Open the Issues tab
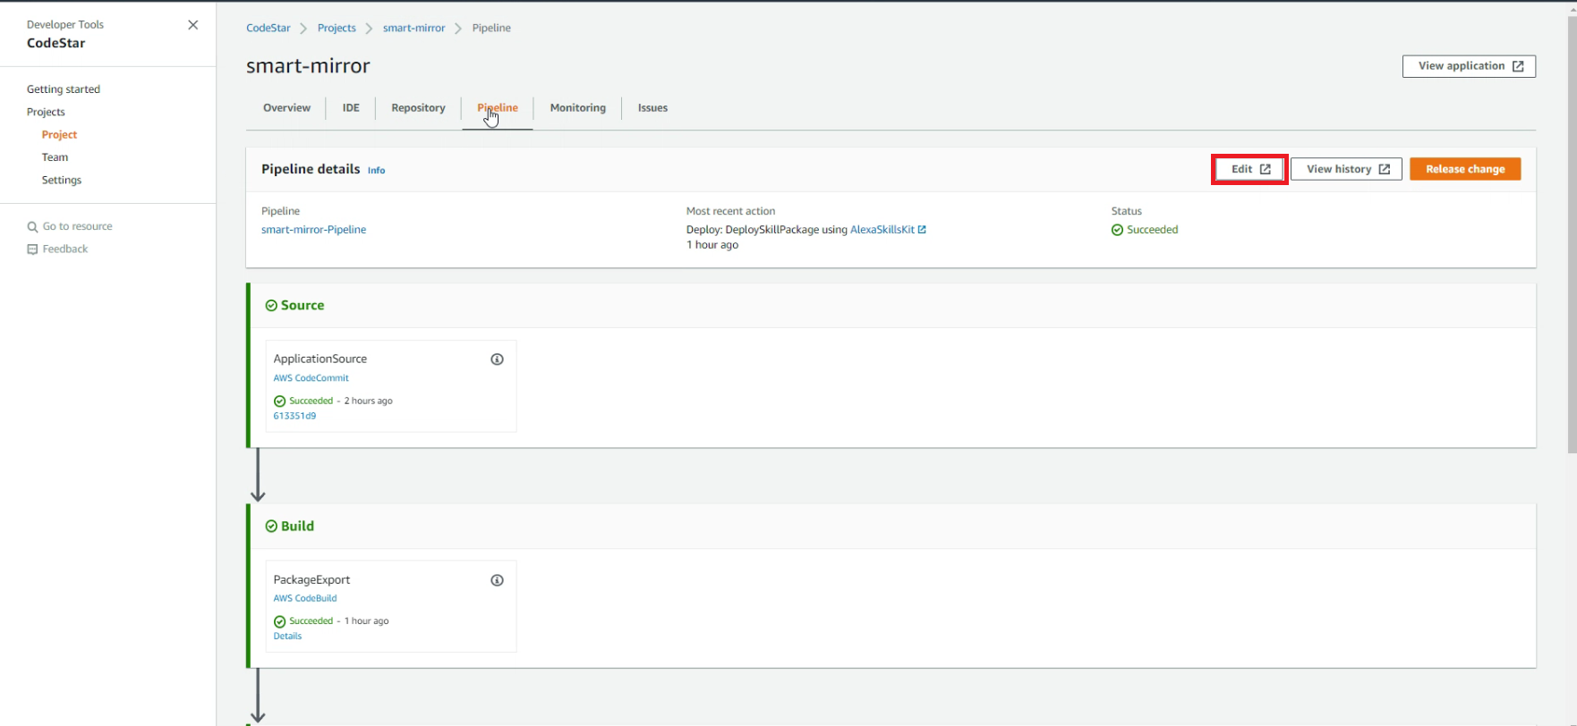Image resolution: width=1577 pixels, height=726 pixels. click(652, 108)
